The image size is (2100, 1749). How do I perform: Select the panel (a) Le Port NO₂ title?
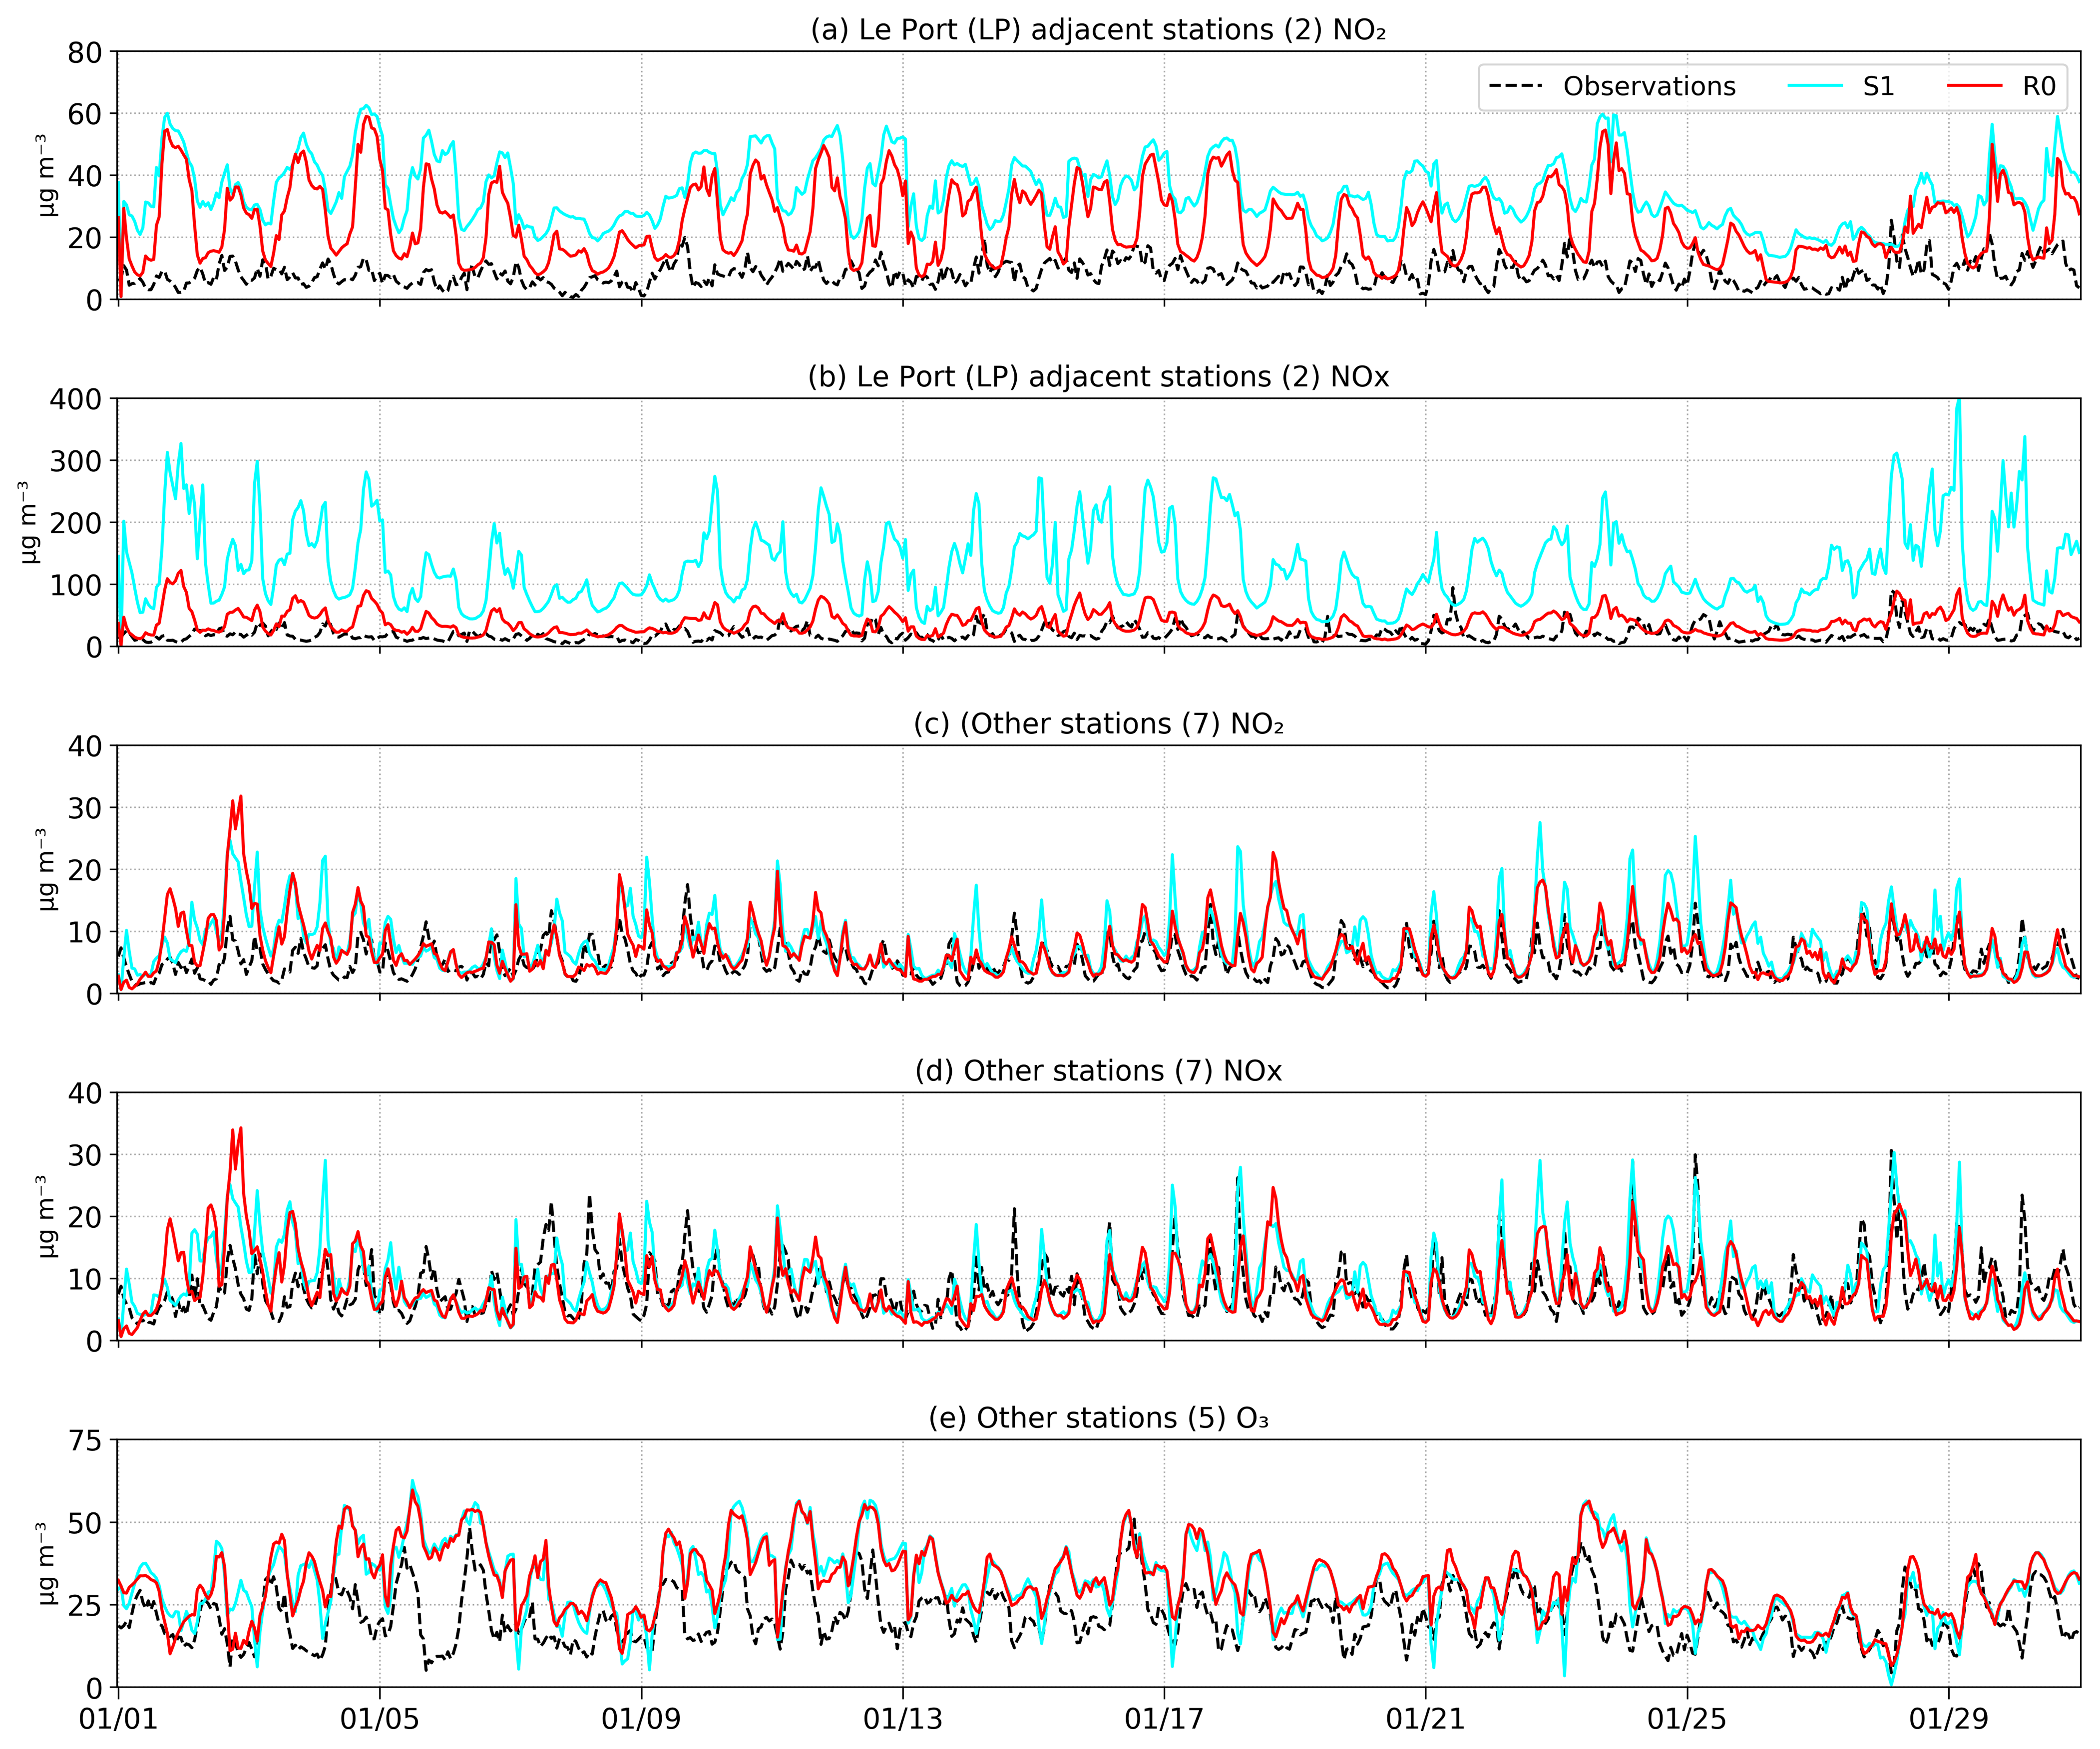pyautogui.click(x=1098, y=30)
